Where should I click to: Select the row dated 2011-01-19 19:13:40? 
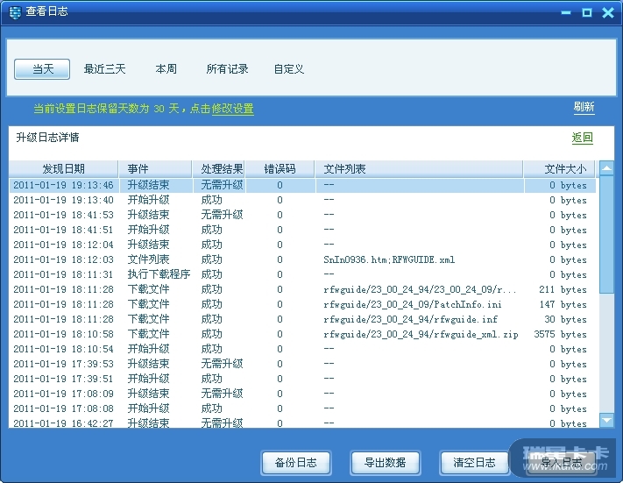(302, 200)
